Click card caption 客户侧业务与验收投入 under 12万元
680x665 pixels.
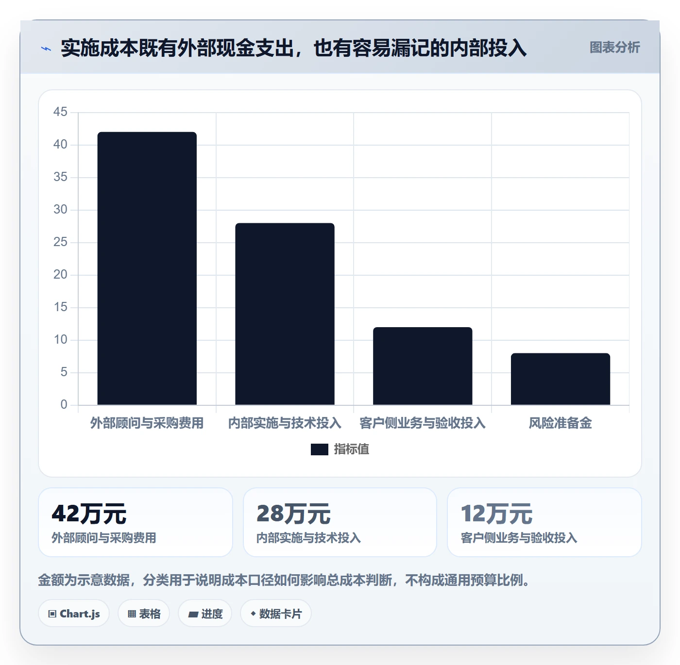(519, 538)
